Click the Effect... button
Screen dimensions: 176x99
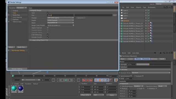pos(12,47)
